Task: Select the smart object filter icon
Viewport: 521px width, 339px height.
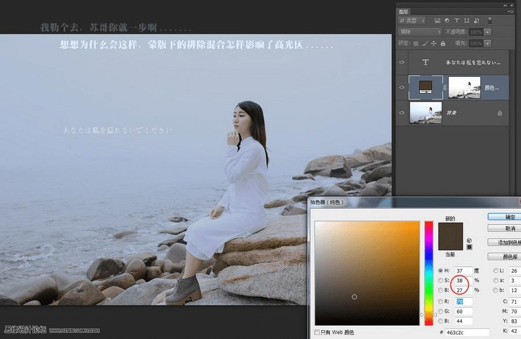Action: 476,20
